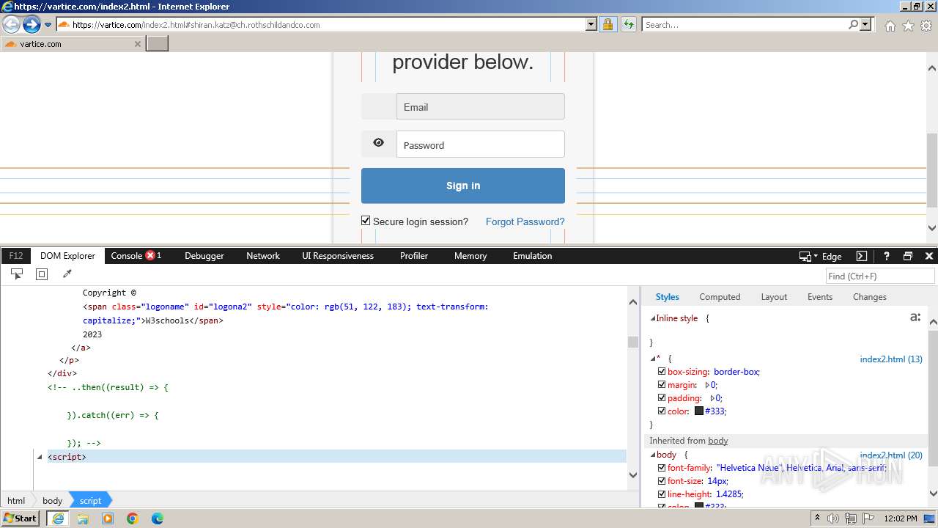Click the F12 tools label

tap(16, 256)
